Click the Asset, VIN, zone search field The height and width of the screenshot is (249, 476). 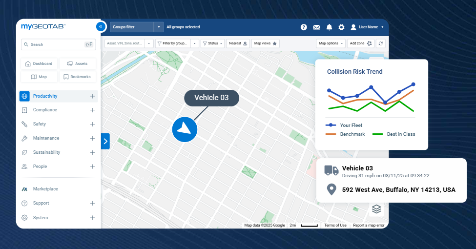[x=125, y=43]
